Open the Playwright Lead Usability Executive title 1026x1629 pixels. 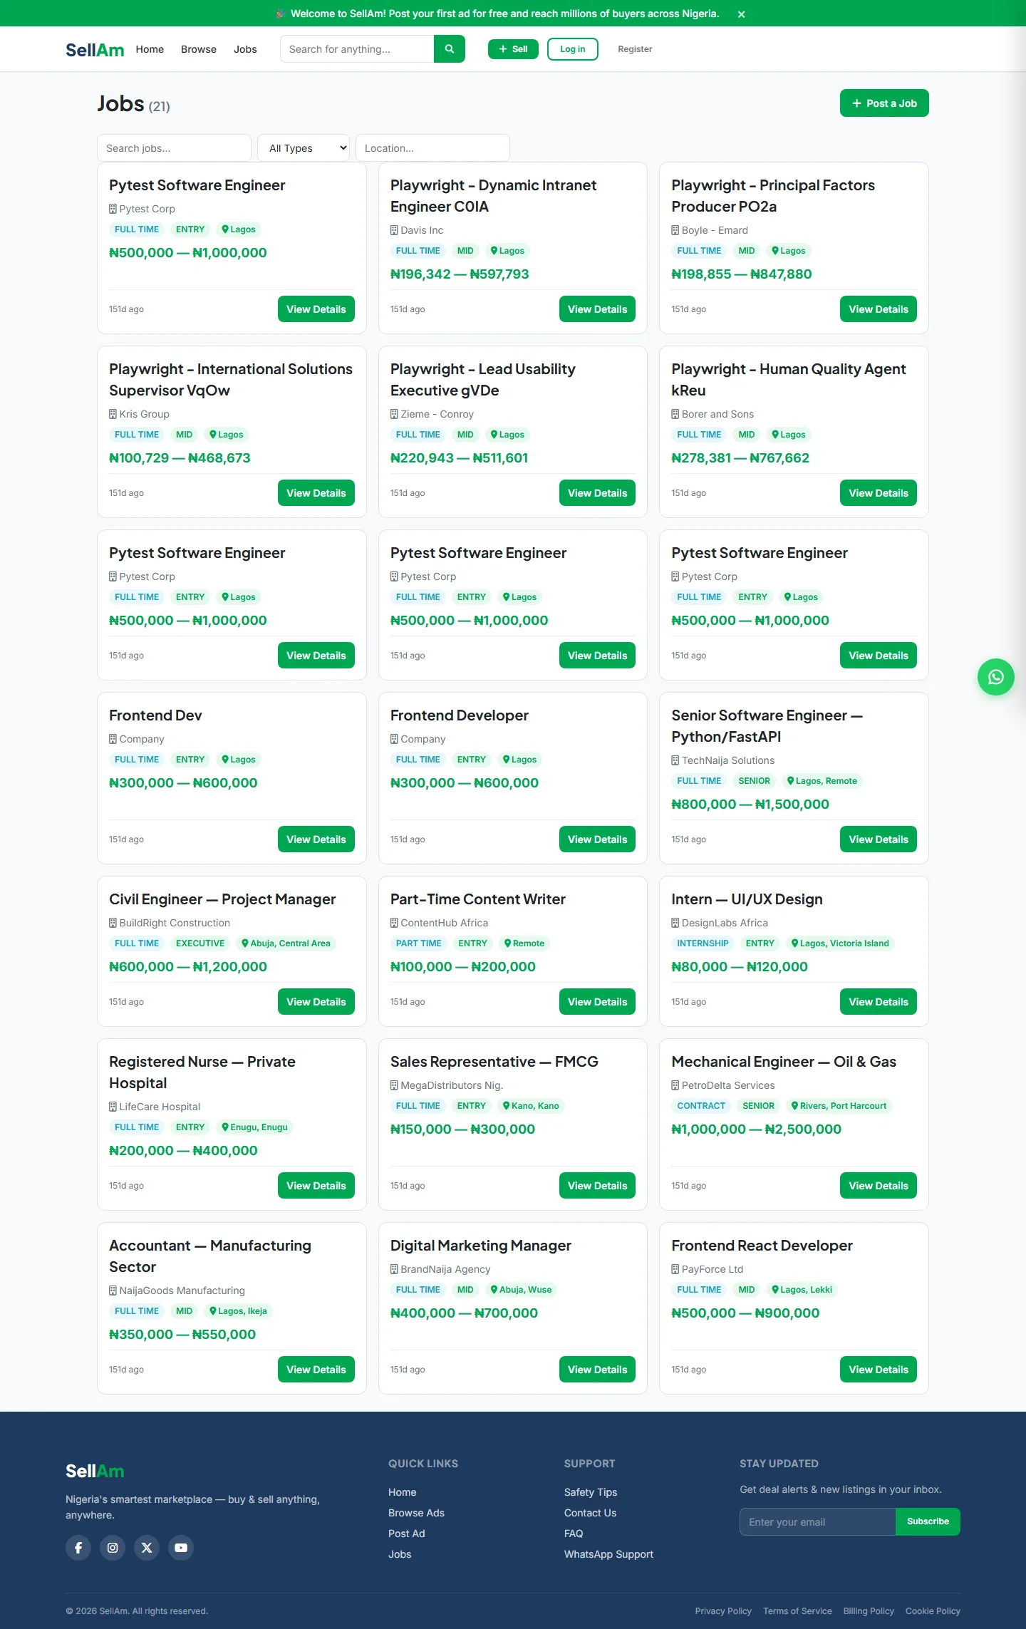tap(483, 380)
